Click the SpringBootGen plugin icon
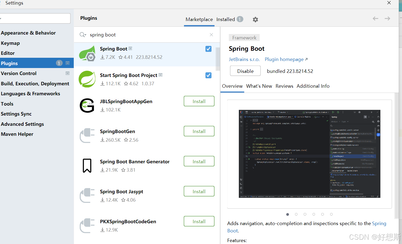 pyautogui.click(x=87, y=135)
